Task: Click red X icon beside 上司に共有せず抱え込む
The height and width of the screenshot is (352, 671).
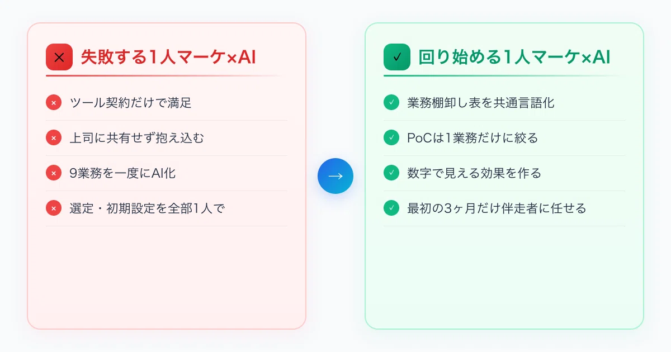Action: click(x=54, y=138)
